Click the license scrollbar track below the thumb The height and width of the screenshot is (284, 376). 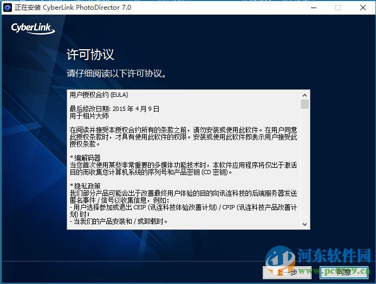(x=305, y=165)
